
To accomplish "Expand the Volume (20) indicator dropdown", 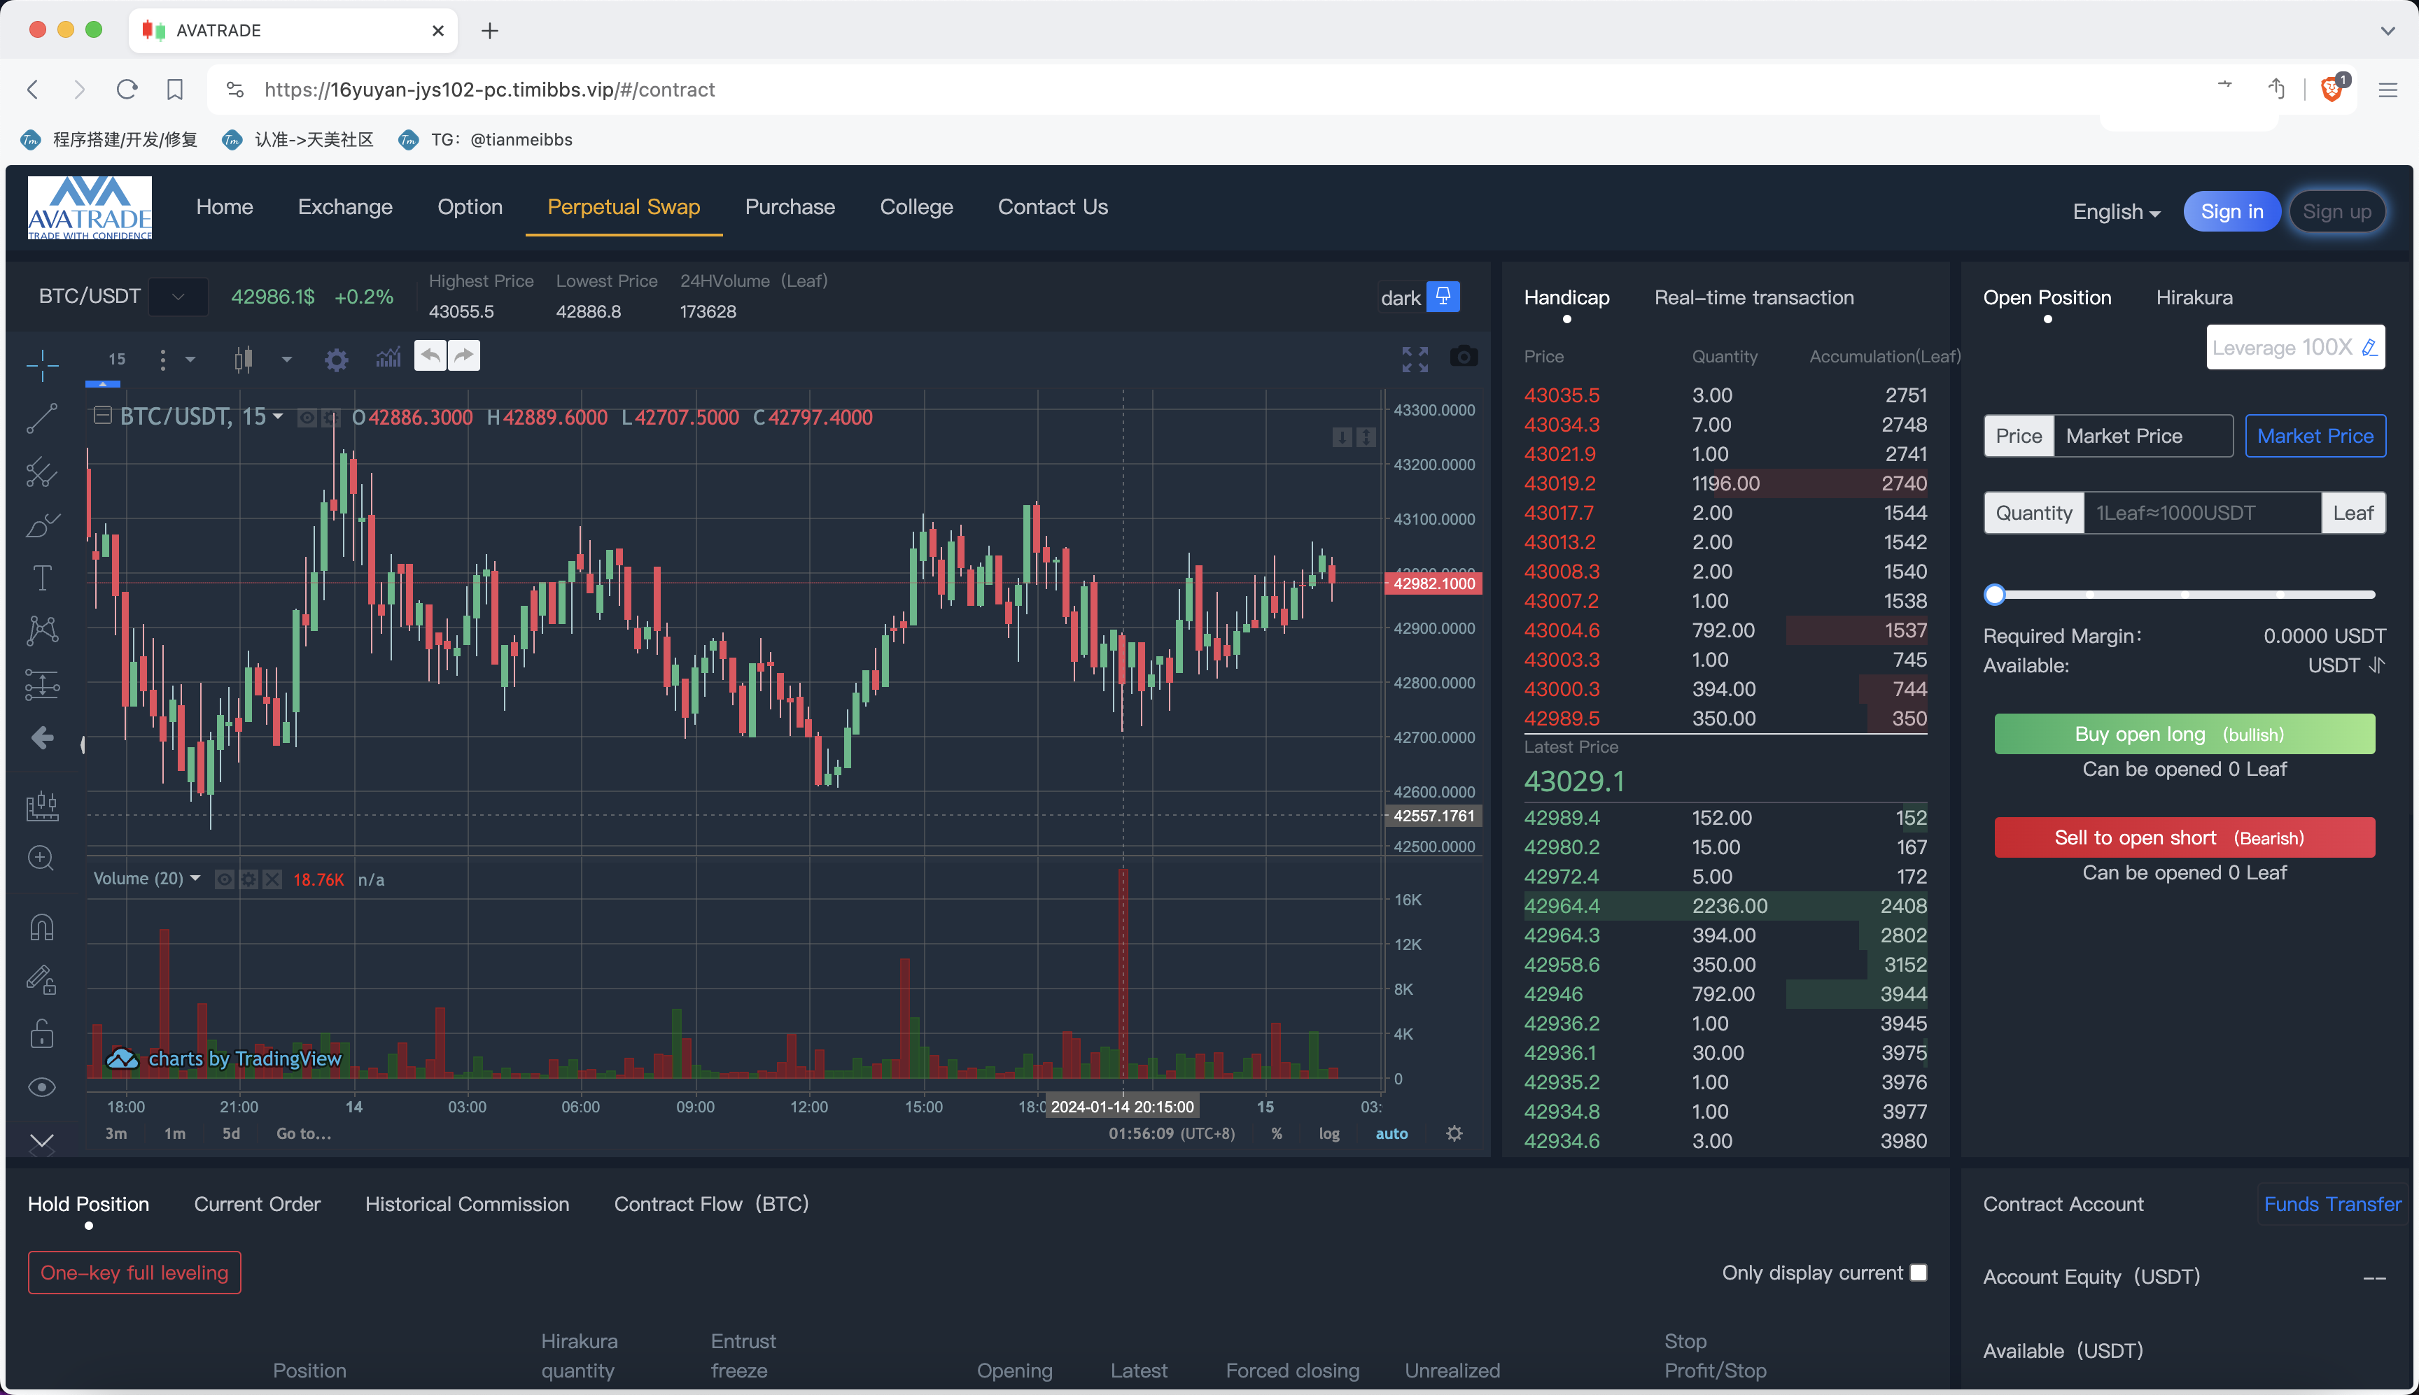I will (x=195, y=877).
